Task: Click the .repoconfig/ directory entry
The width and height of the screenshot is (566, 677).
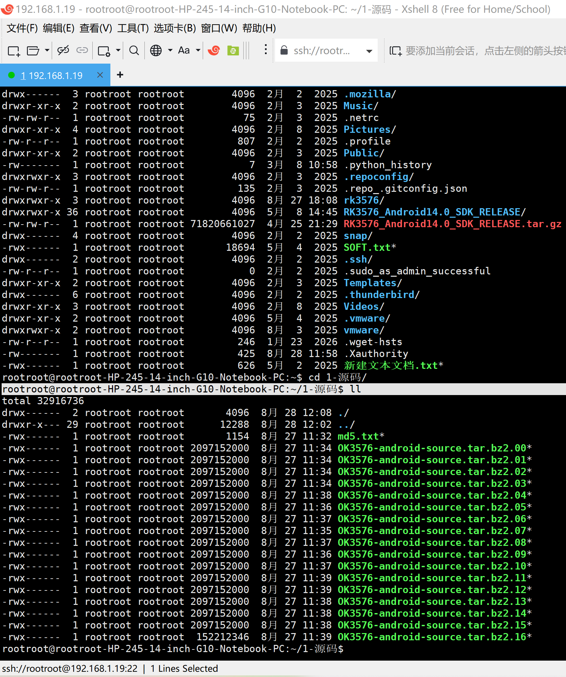Action: 379,177
